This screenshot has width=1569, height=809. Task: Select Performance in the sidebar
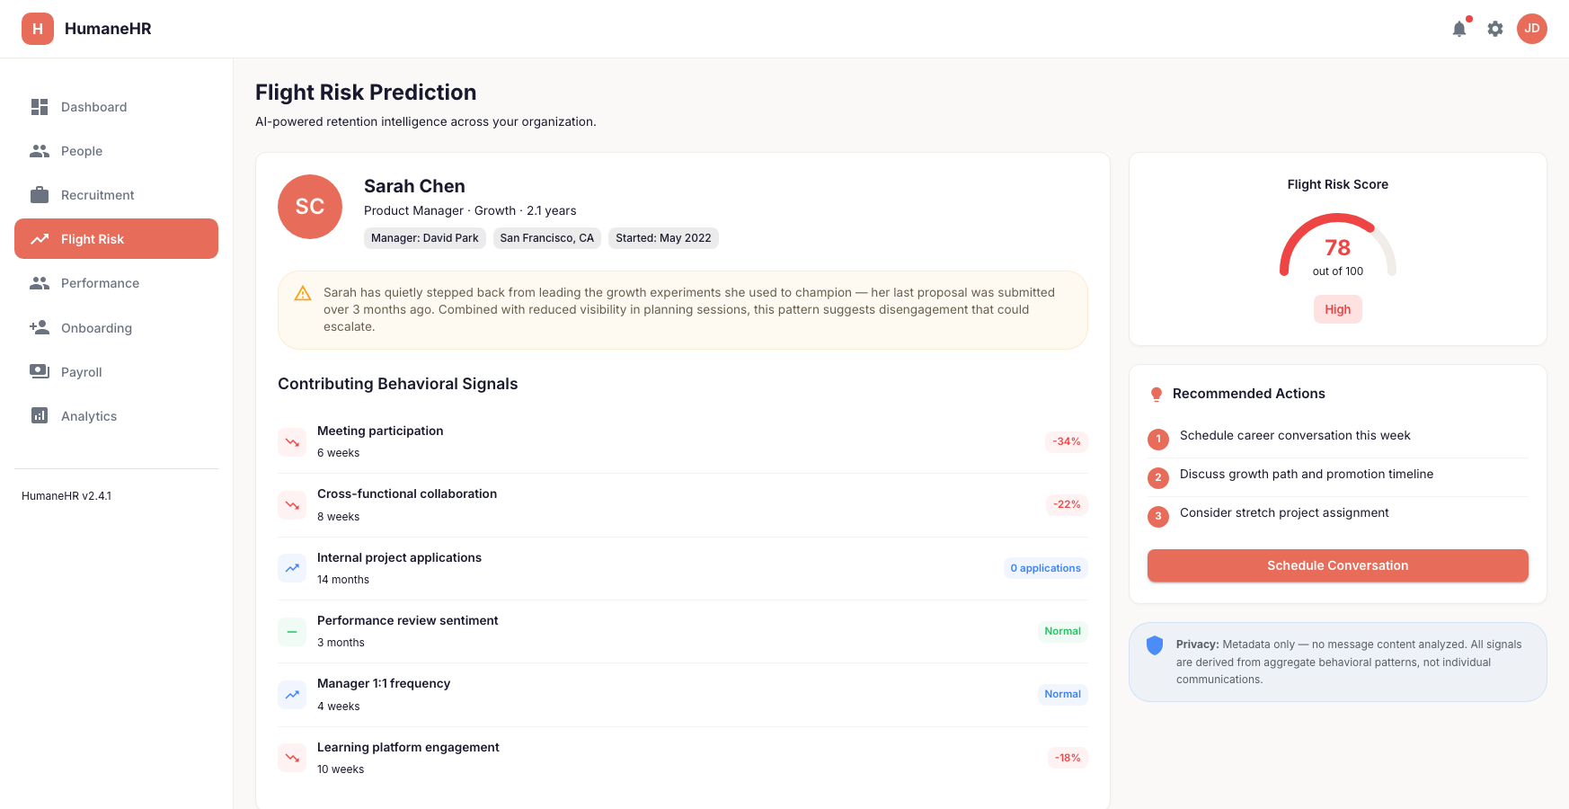click(117, 283)
